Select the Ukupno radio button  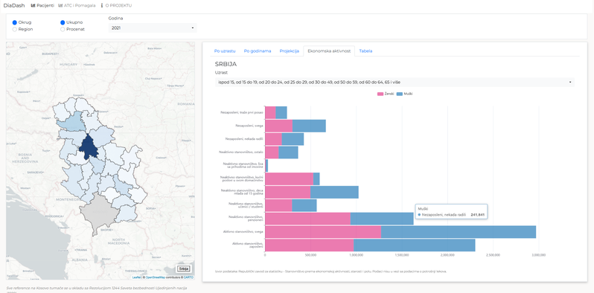[63, 22]
